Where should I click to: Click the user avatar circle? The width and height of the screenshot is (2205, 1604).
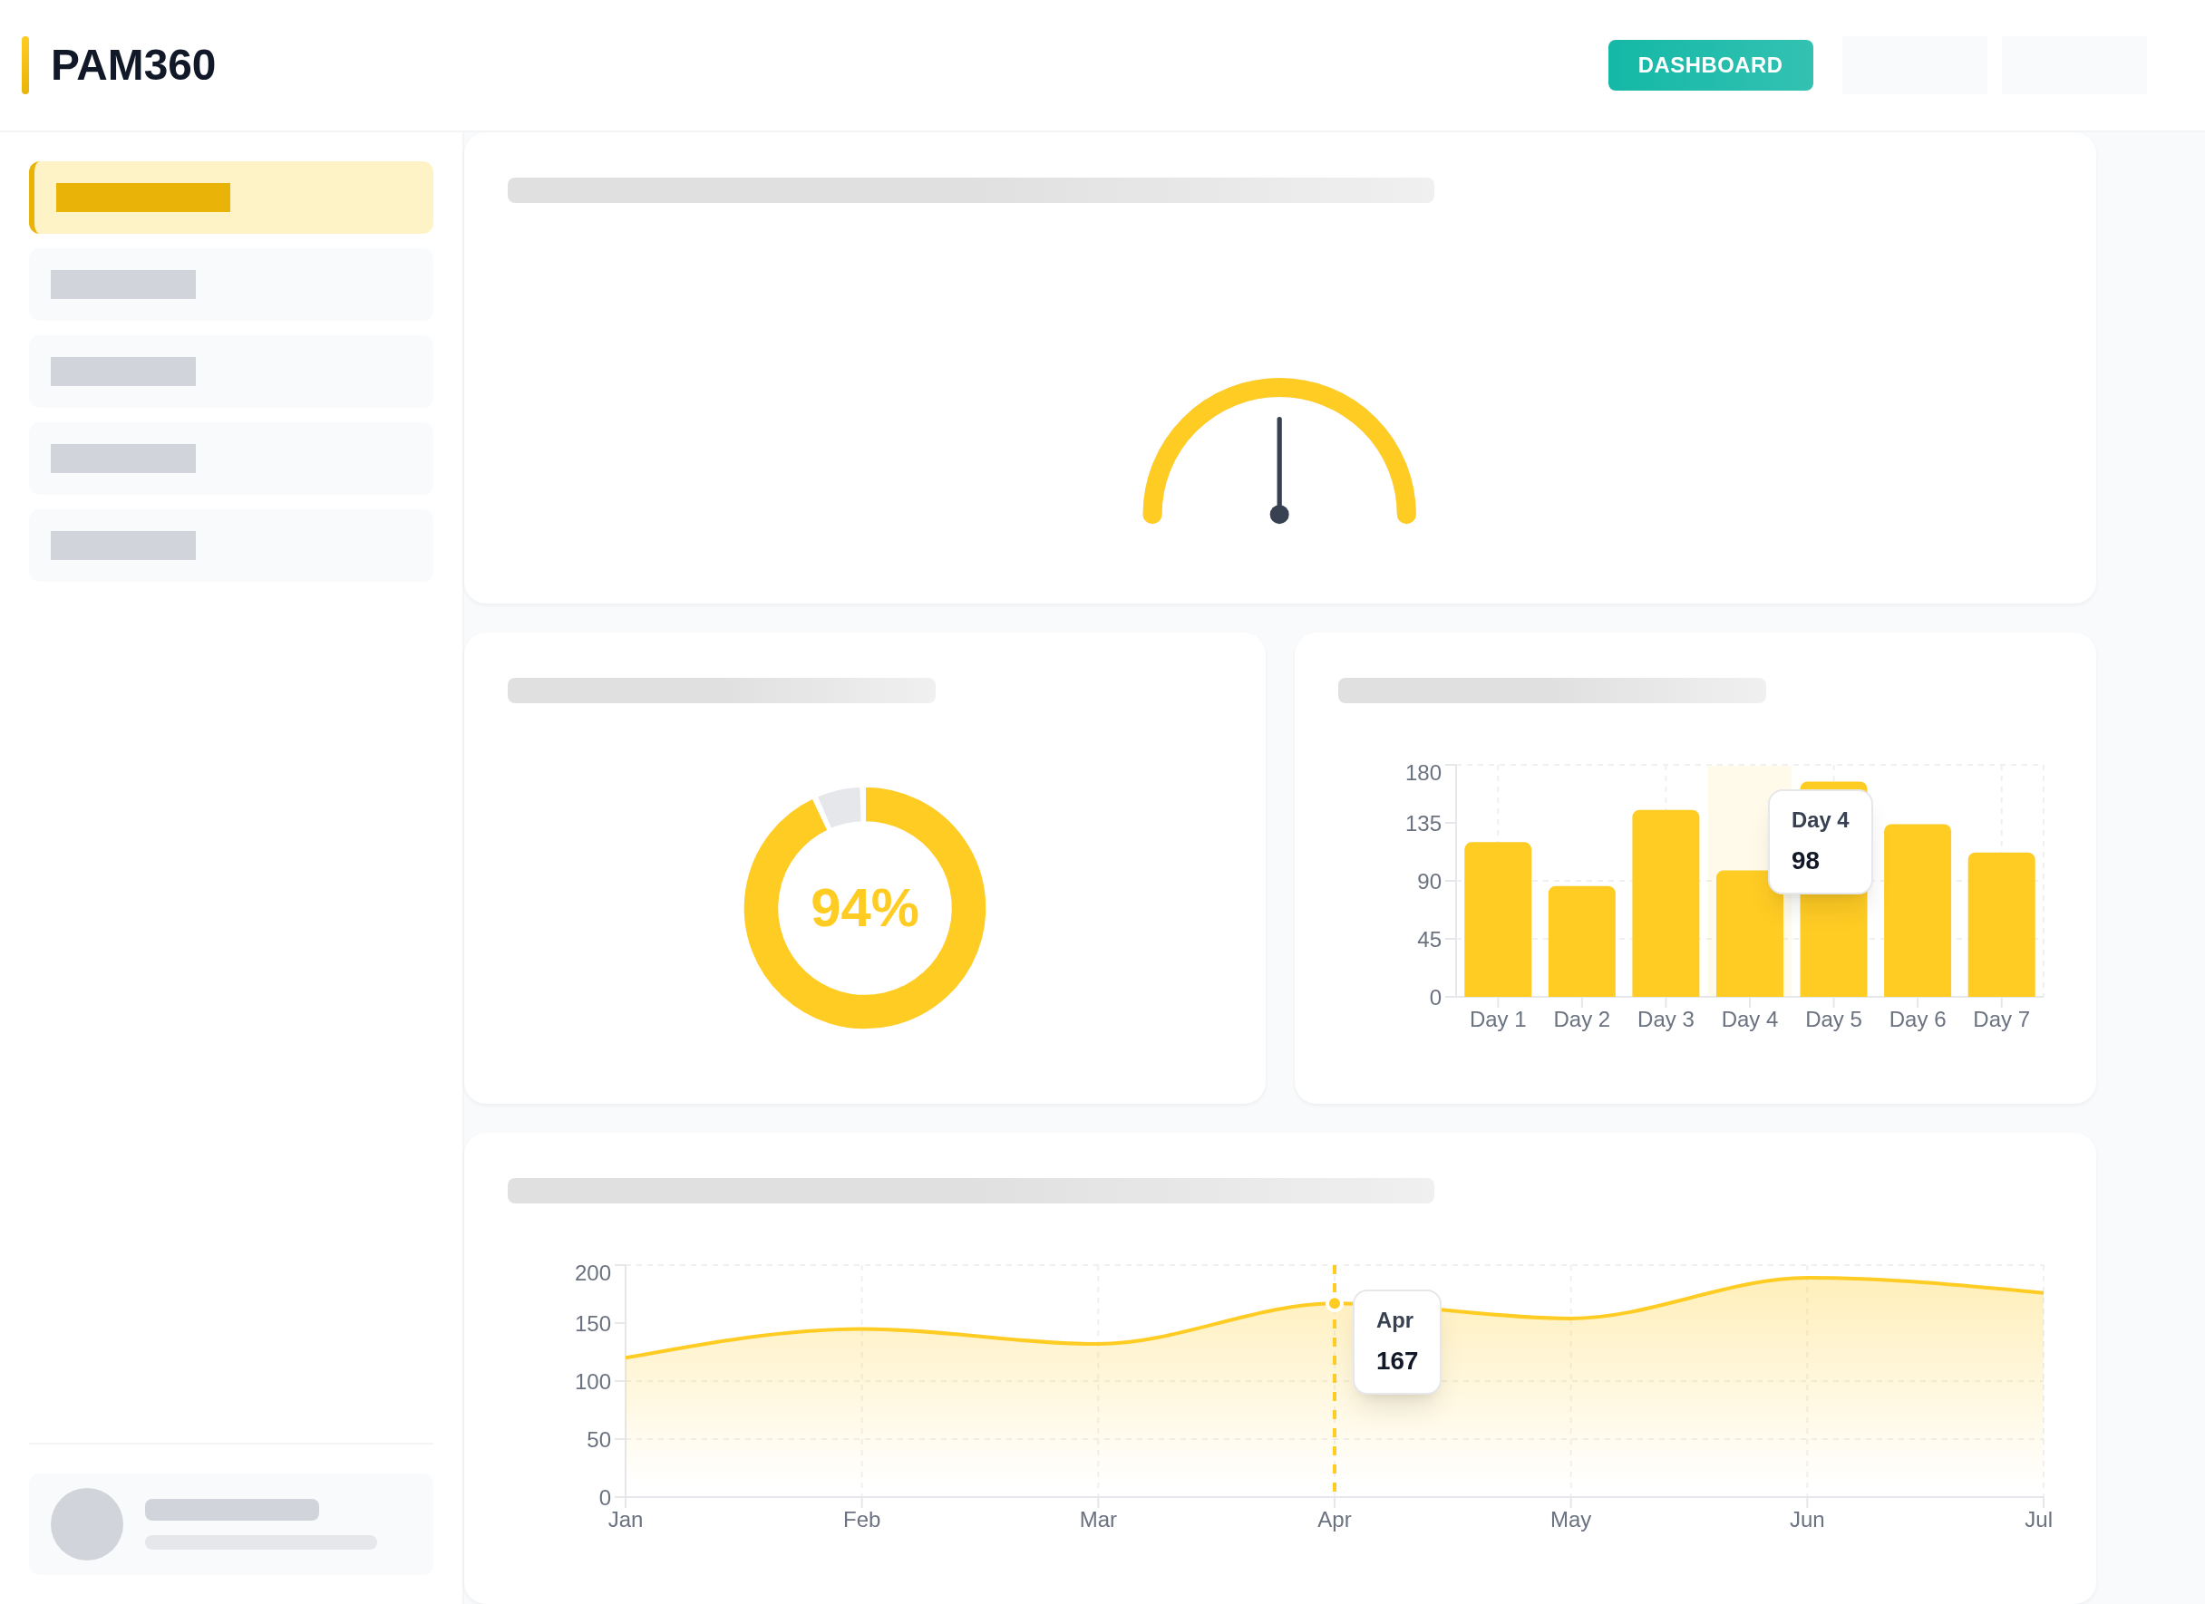point(86,1523)
